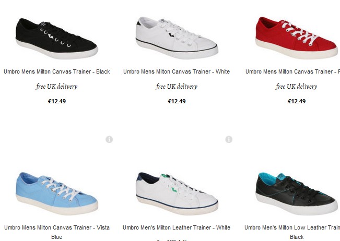Click info icon beside black canvas trainer
Viewport: 340px width, 241px height.
(x=109, y=139)
